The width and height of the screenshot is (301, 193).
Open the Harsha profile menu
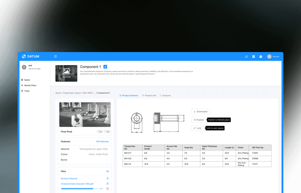coord(273,56)
